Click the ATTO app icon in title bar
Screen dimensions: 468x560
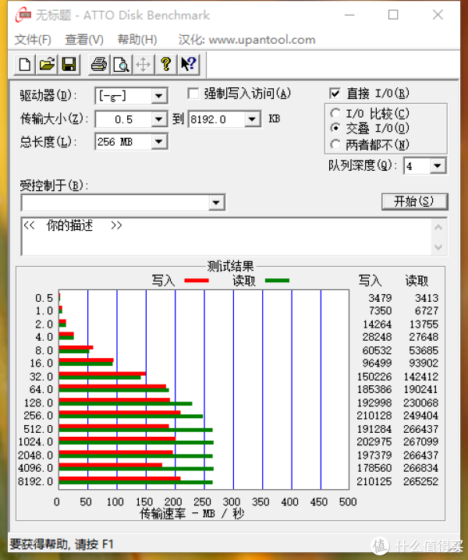(23, 15)
